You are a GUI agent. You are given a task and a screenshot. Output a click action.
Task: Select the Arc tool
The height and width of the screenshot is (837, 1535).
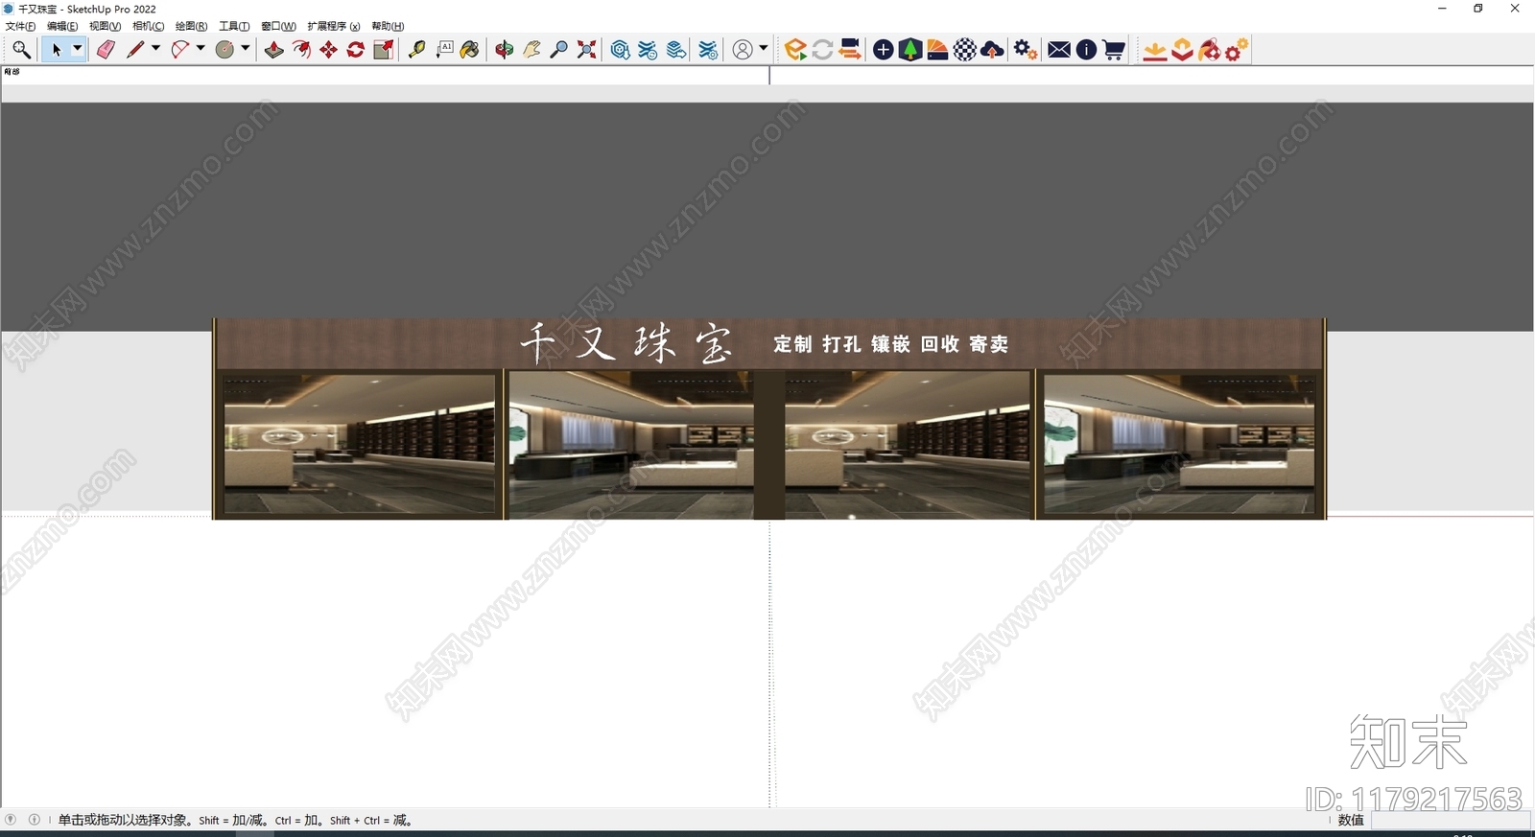pos(180,50)
